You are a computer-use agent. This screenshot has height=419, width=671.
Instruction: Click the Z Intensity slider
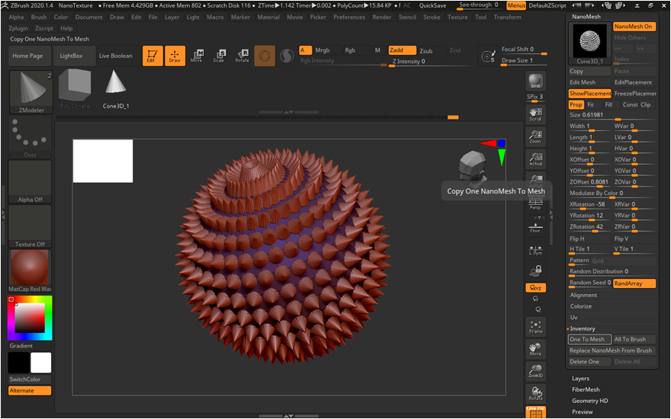[408, 62]
